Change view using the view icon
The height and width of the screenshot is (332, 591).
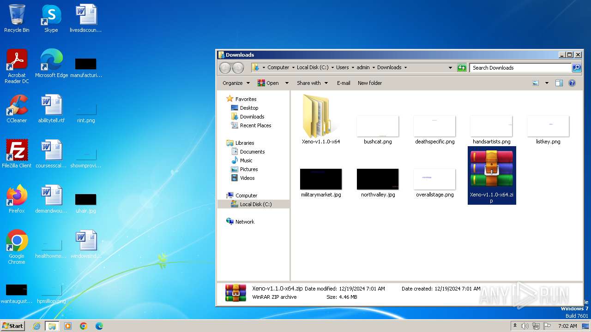pos(536,83)
